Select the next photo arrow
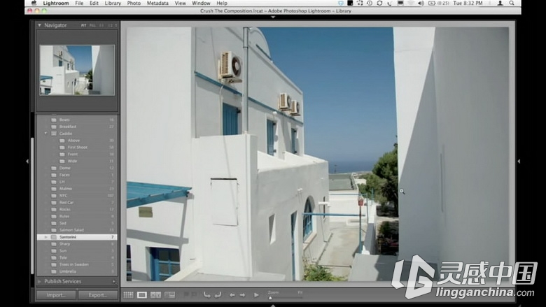This screenshot has height=307, width=546. point(242,295)
